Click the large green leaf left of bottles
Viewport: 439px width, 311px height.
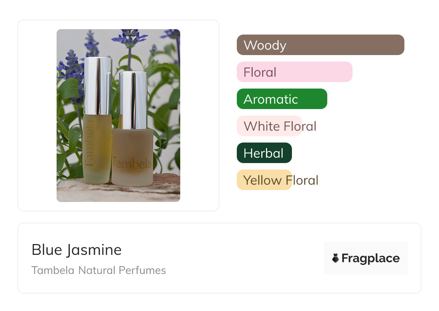(68, 90)
